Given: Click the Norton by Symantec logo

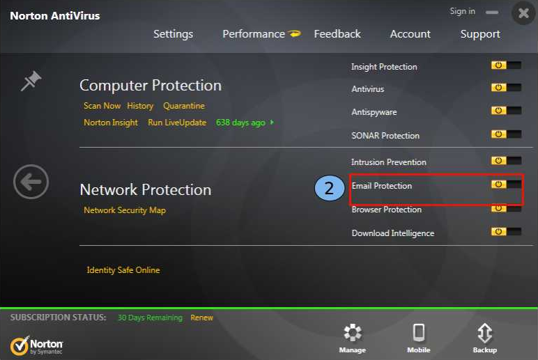Looking at the screenshot, I should (37, 345).
